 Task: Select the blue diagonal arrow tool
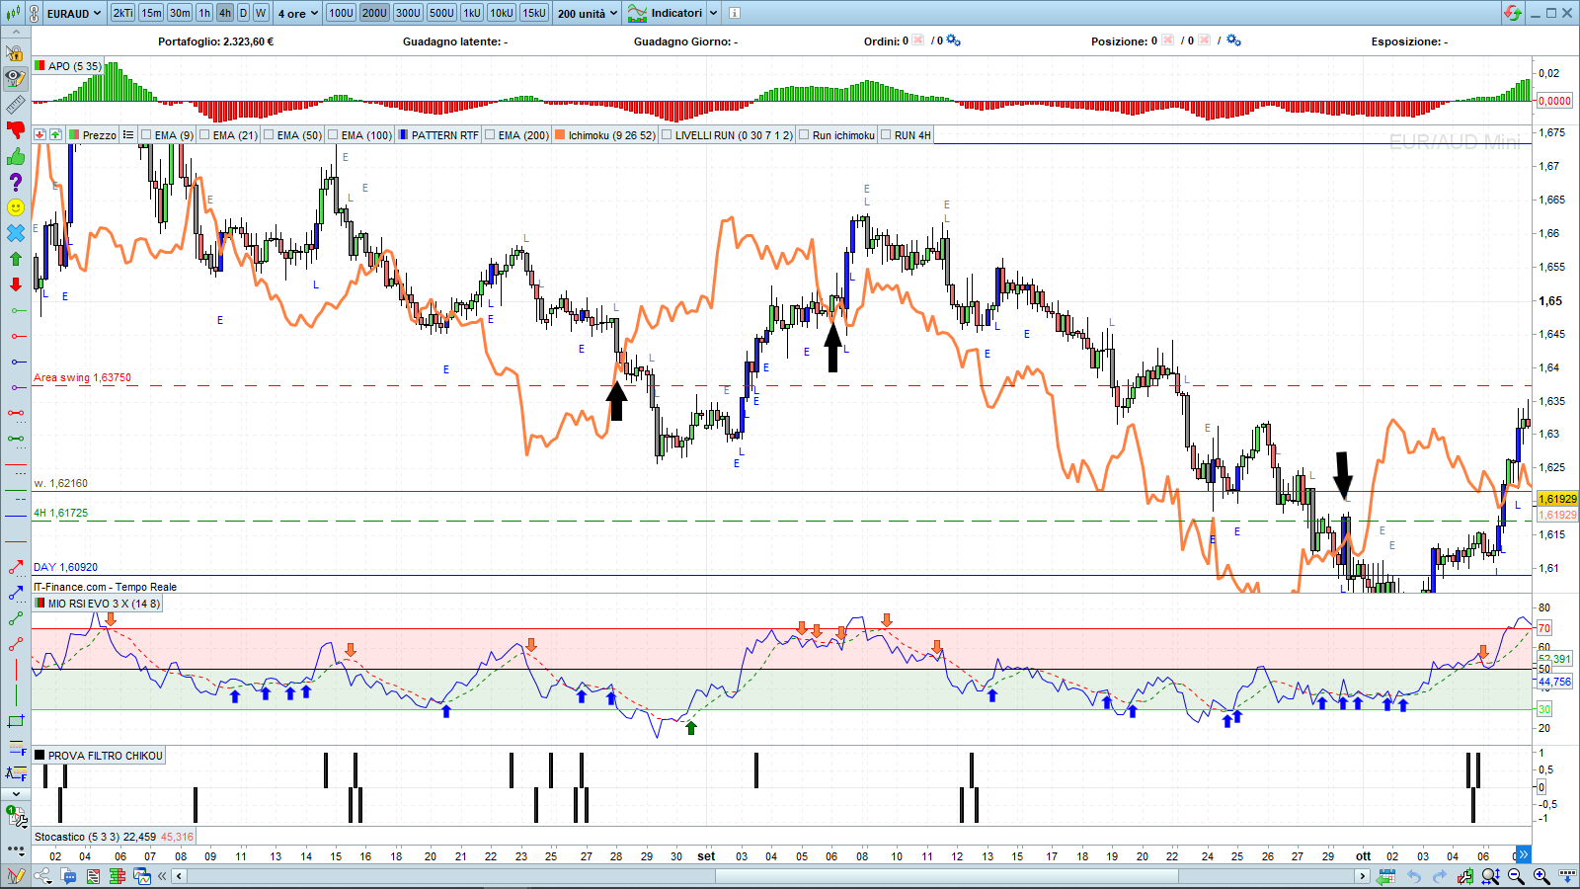coord(16,593)
